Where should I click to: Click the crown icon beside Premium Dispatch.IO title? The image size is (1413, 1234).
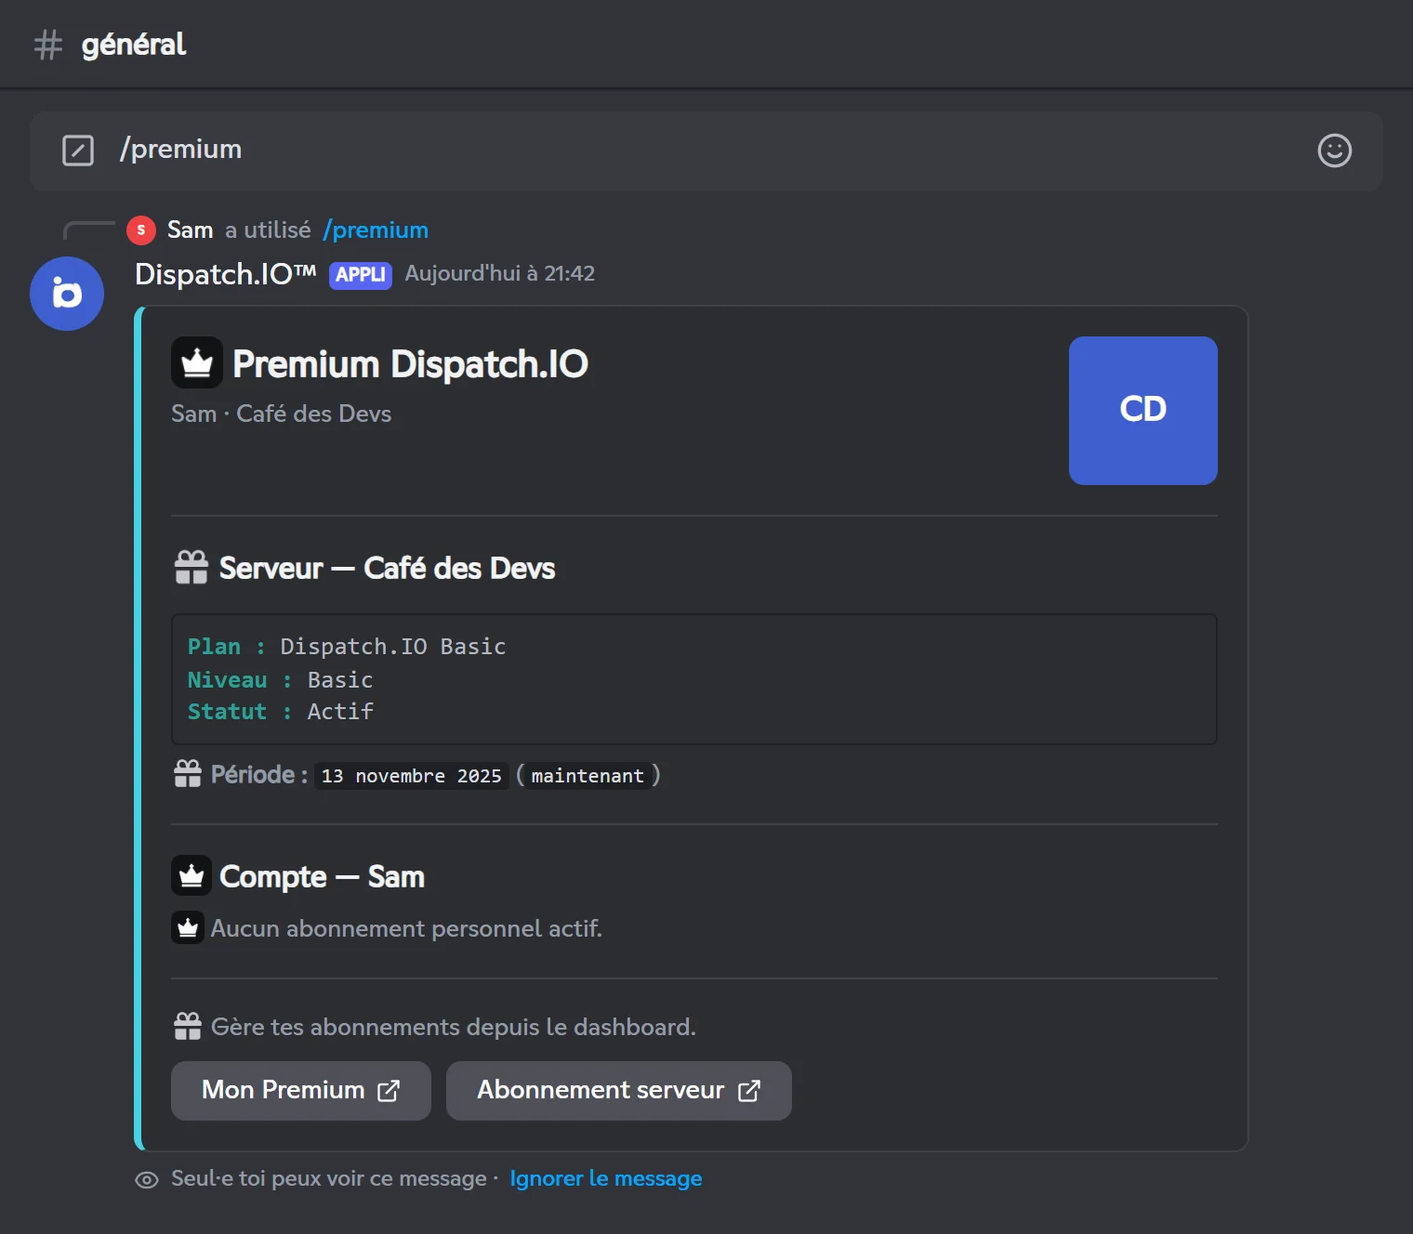point(197,362)
